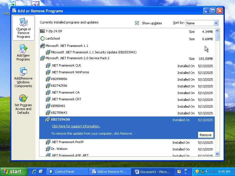Click the .NET Framework CLR entry icon
The width and height of the screenshot is (235, 176).
(48, 65)
